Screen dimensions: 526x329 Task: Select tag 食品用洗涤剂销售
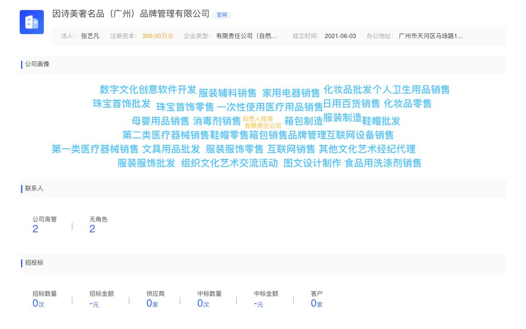(x=383, y=163)
